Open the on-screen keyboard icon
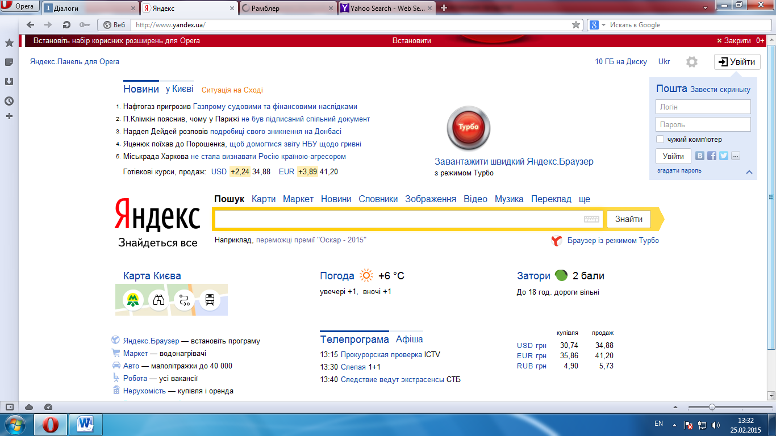Image resolution: width=776 pixels, height=436 pixels. [x=591, y=219]
